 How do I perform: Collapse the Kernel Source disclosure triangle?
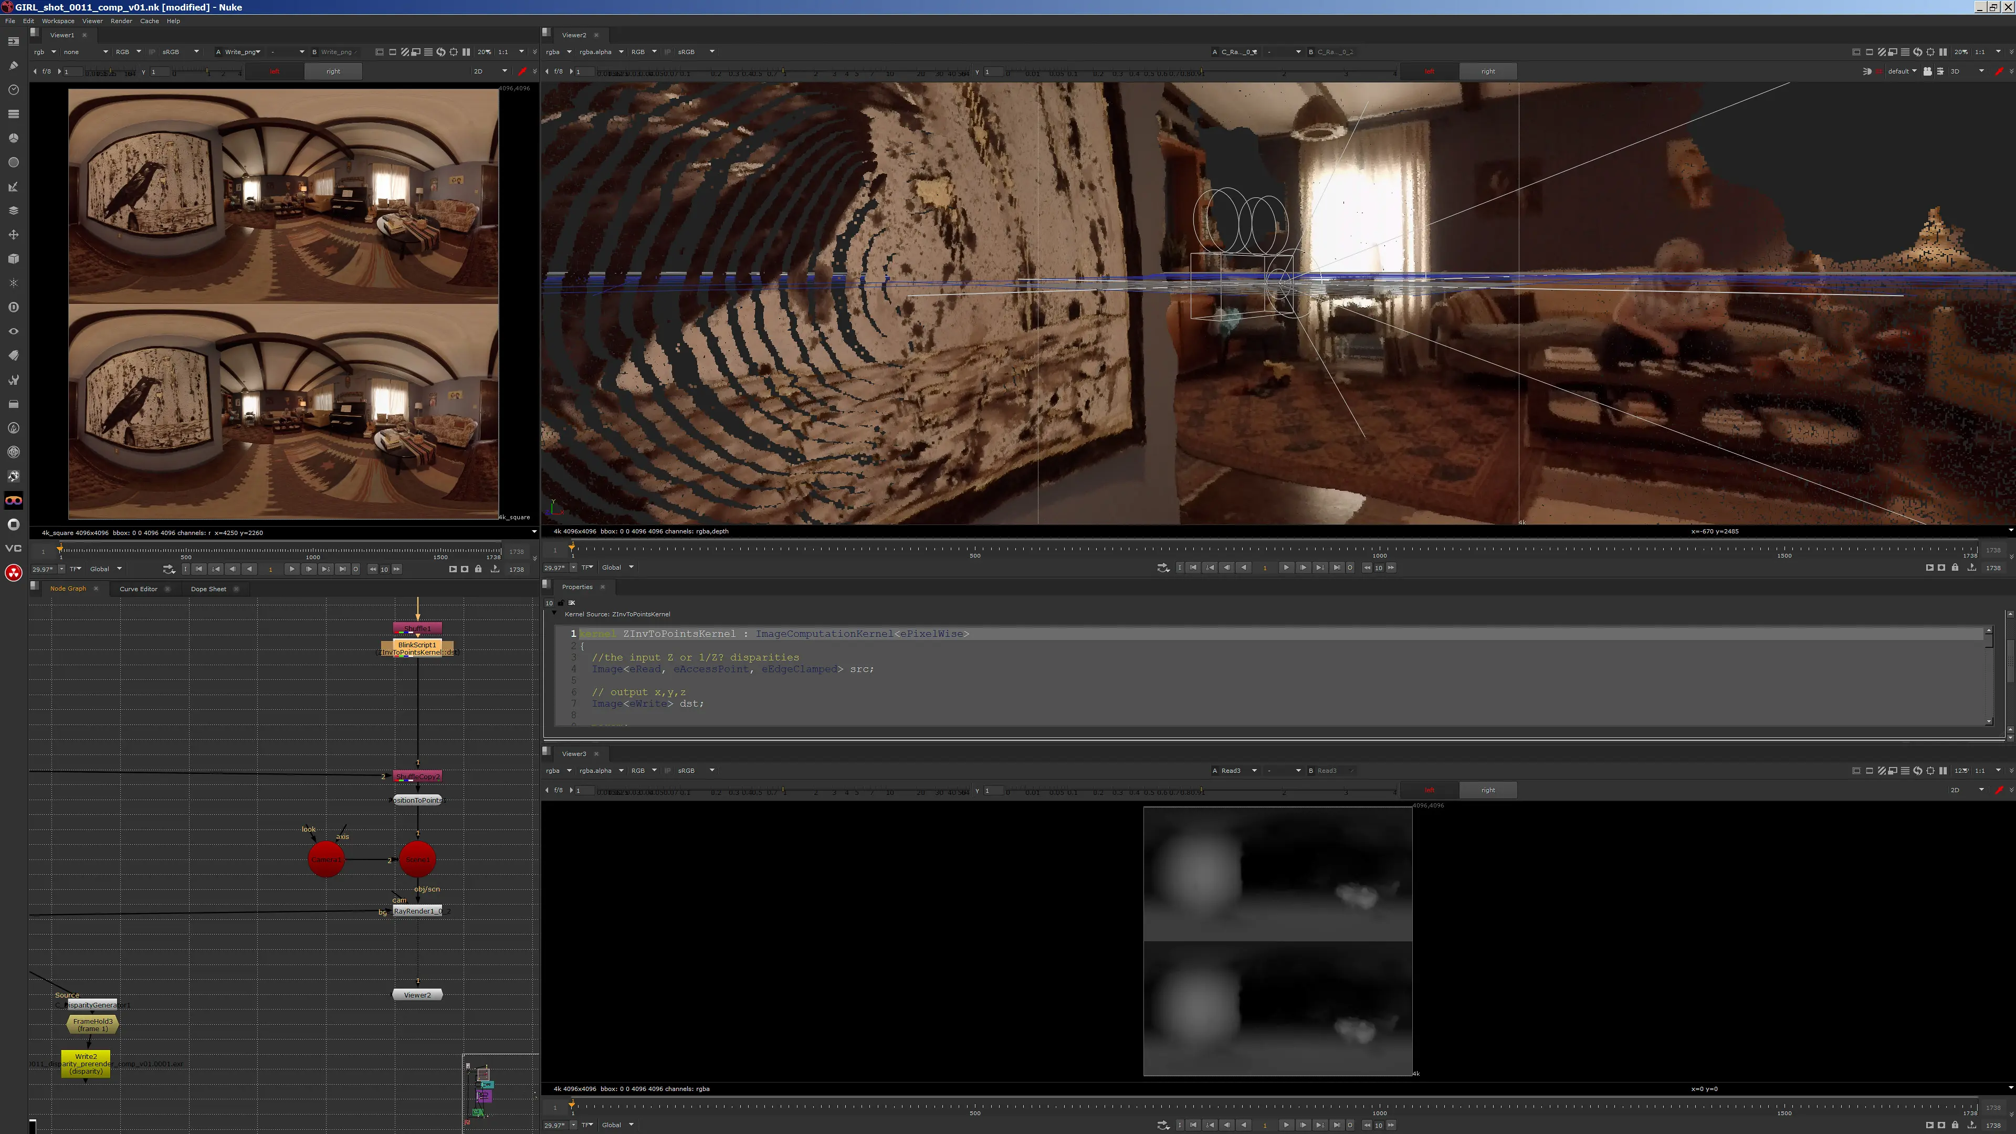[555, 614]
